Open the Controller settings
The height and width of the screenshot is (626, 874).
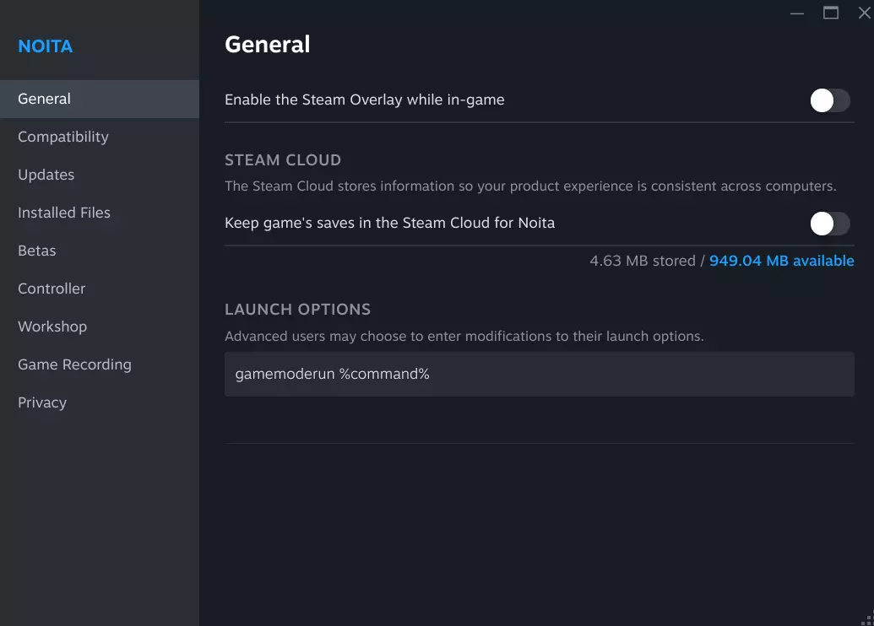[52, 289]
